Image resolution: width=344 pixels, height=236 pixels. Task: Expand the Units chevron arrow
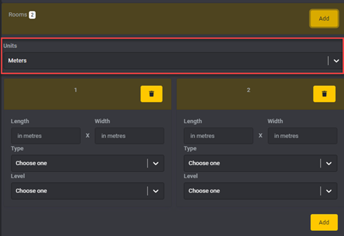tap(336, 61)
